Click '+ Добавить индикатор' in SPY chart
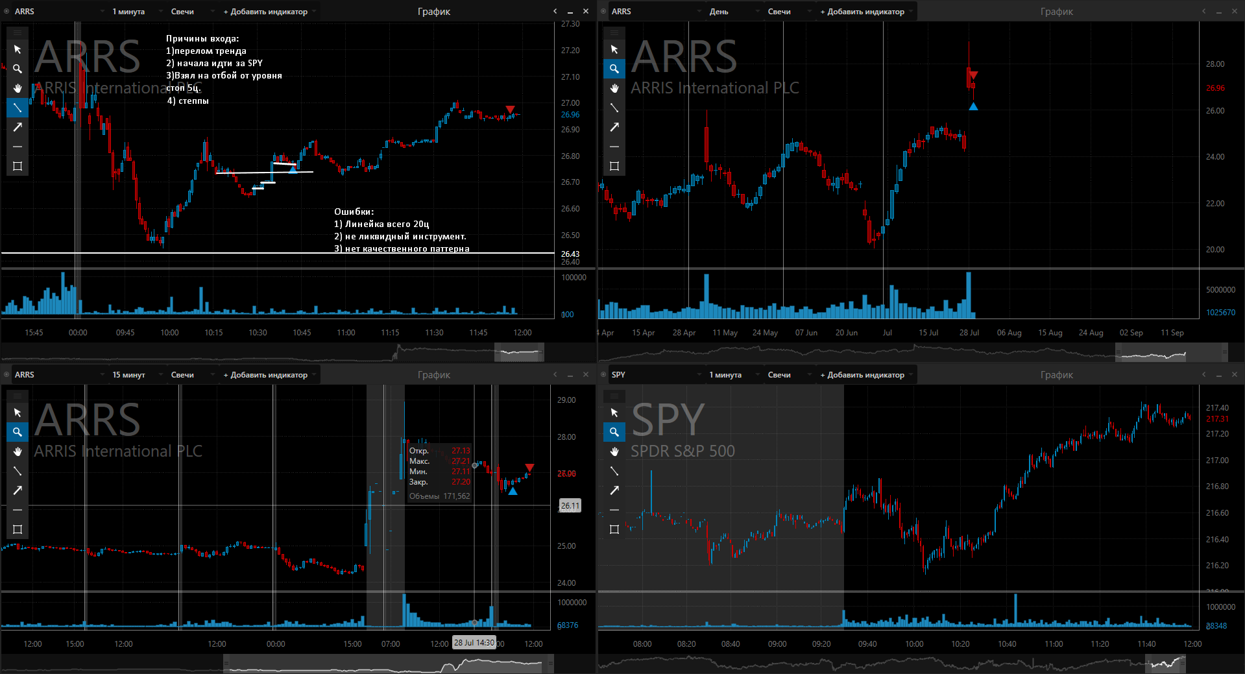Viewport: 1245px width, 674px height. 867,375
